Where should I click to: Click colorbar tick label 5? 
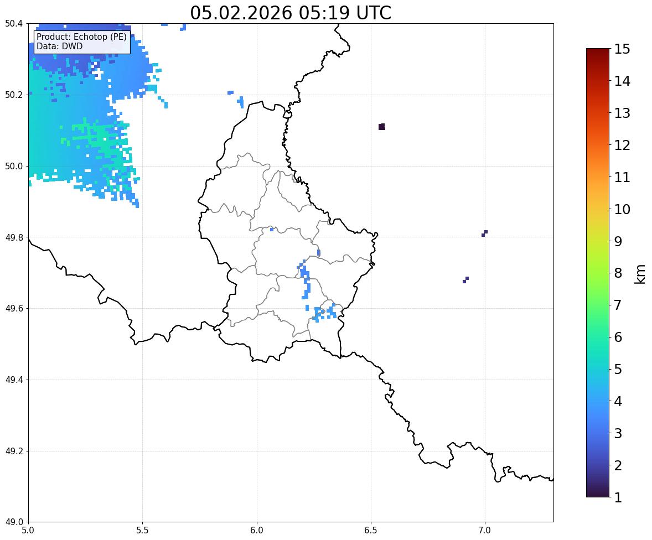point(618,369)
